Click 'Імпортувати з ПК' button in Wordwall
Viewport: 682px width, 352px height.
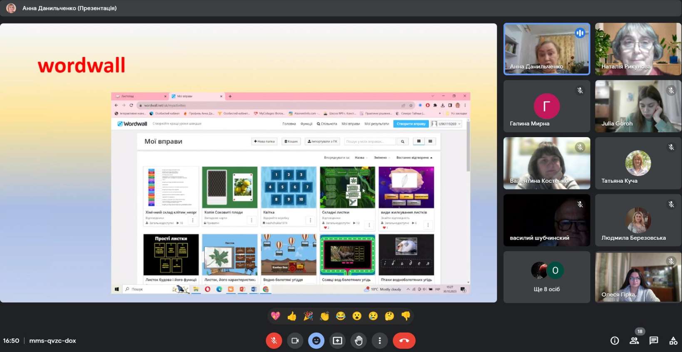tap(322, 141)
